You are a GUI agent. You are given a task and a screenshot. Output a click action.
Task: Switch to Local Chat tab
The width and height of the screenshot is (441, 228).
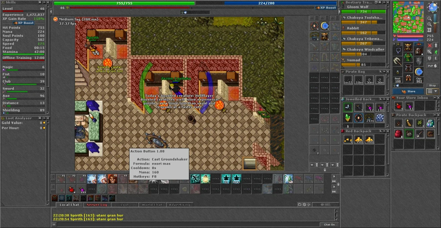69,205
